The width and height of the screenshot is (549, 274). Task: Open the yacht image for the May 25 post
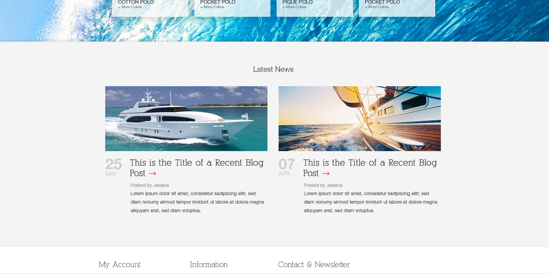coord(186,119)
